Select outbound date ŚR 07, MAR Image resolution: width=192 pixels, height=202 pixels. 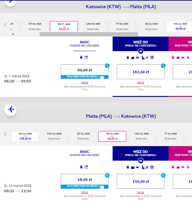(x=64, y=26)
